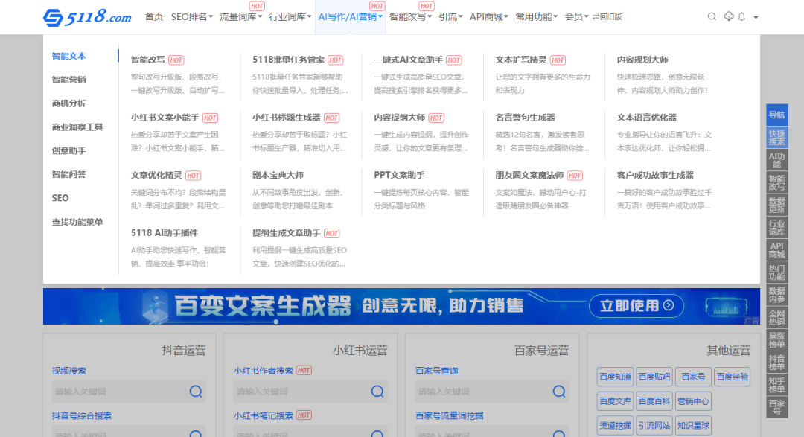The width and height of the screenshot is (804, 437).
Task: Open 提纲生成文章助手 tool
Action: [x=286, y=233]
